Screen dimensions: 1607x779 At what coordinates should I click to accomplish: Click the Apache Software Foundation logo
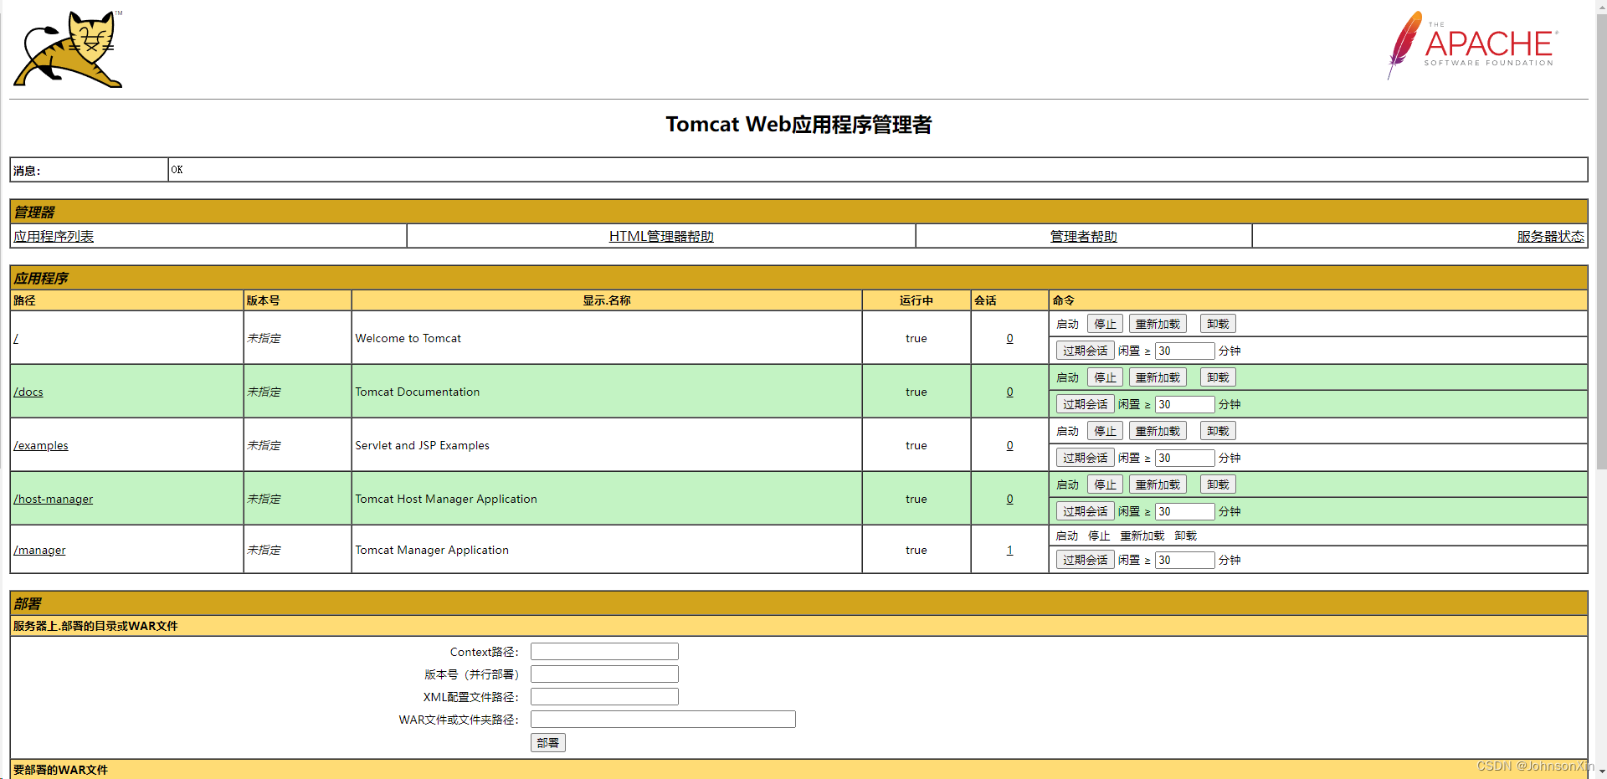coord(1472,45)
